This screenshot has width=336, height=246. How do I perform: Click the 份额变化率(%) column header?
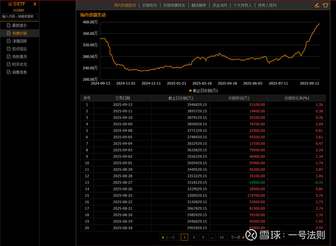point(297,98)
